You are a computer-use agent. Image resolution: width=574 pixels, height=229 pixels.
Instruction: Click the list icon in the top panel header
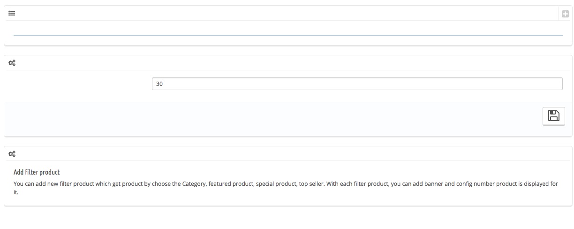(x=12, y=14)
